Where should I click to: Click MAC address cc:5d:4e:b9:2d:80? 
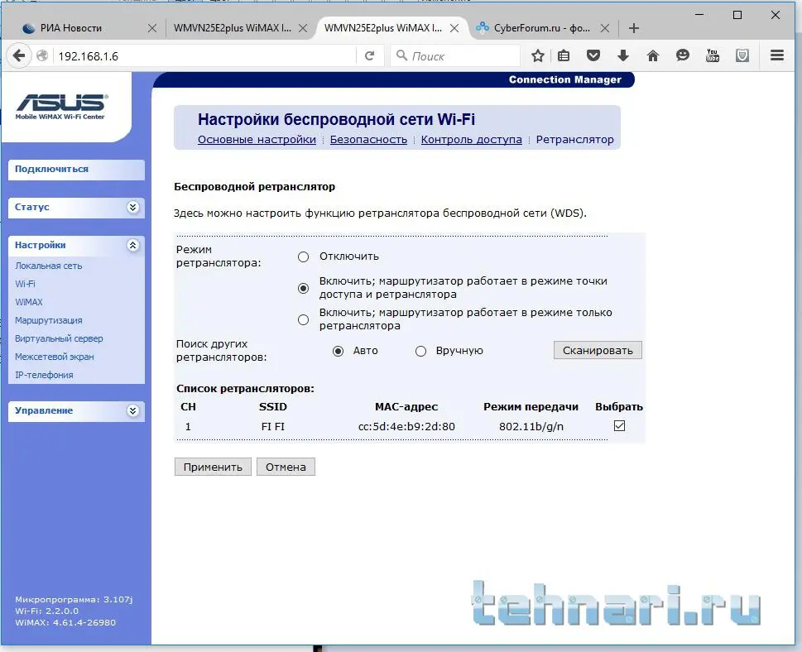tap(406, 426)
